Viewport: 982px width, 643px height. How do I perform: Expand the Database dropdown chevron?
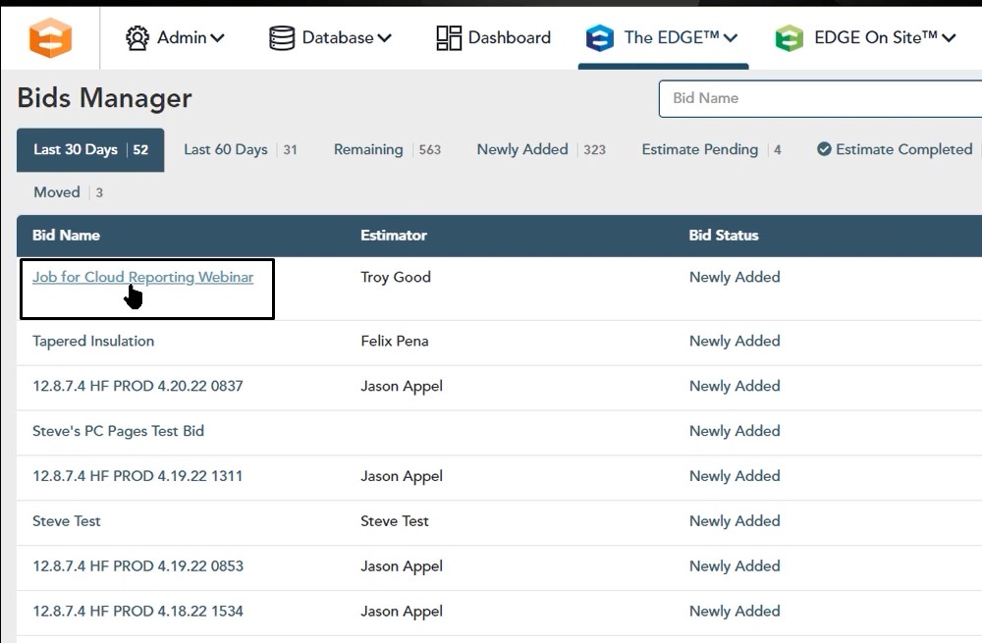(x=385, y=38)
